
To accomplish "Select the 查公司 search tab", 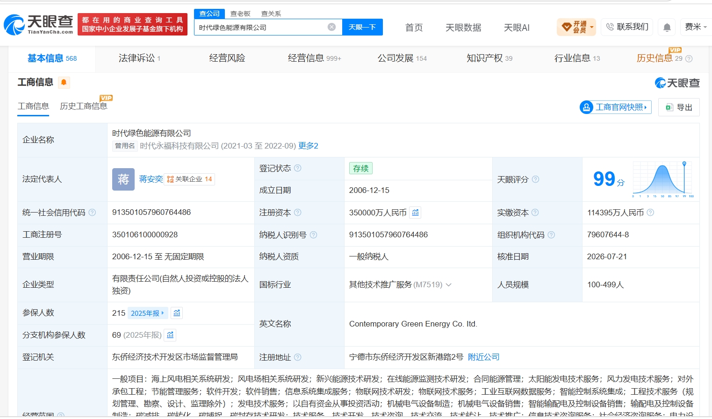I will (x=209, y=14).
